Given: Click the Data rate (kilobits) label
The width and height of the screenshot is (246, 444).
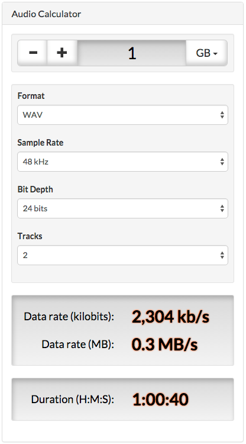Looking at the screenshot, I should (69, 317).
